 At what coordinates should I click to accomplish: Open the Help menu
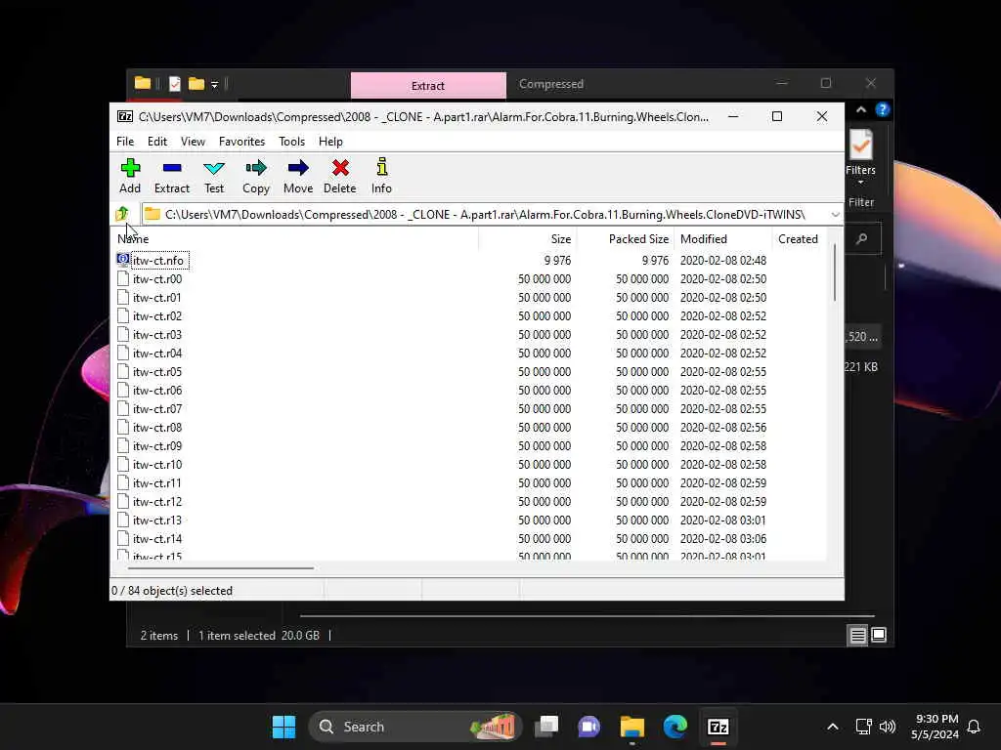point(330,141)
